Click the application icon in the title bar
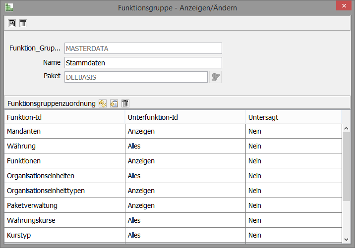 click(9, 7)
